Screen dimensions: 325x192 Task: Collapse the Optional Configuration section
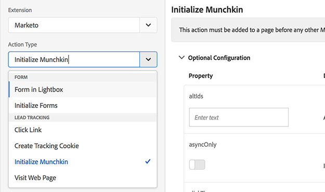pyautogui.click(x=181, y=58)
